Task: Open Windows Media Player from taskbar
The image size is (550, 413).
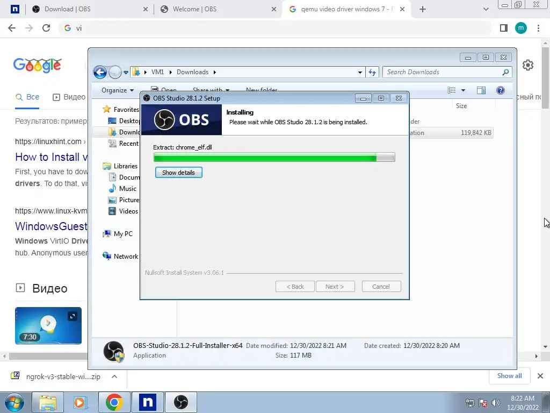Action: click(x=80, y=402)
